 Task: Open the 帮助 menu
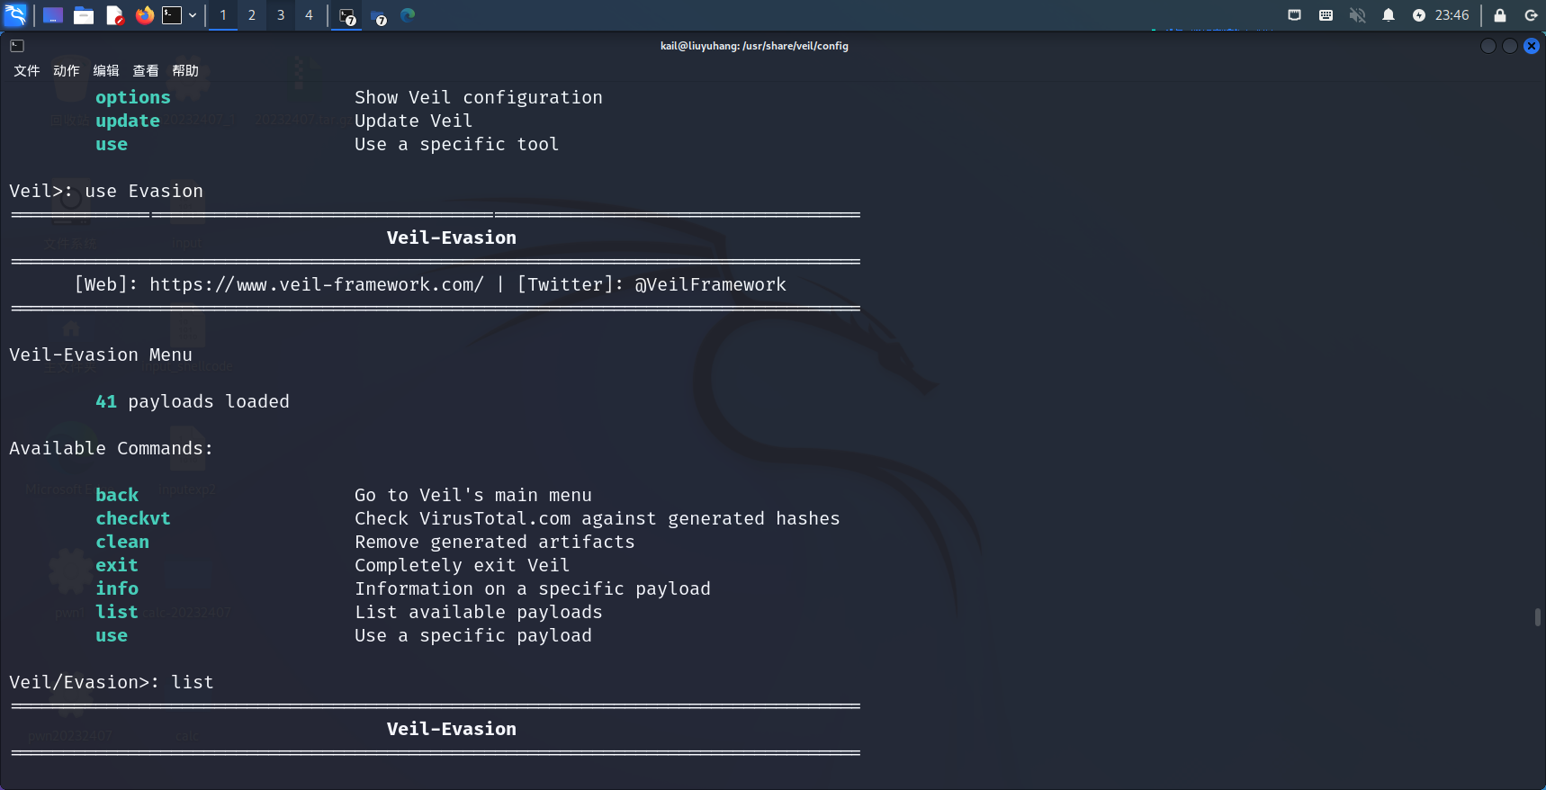185,71
